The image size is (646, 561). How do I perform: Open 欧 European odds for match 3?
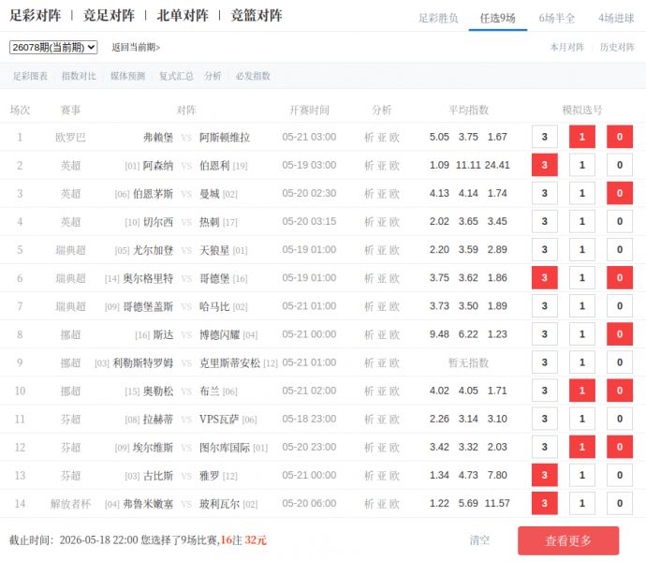pyautogui.click(x=395, y=194)
